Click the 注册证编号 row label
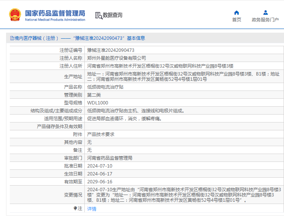 pyautogui.click(x=71, y=50)
